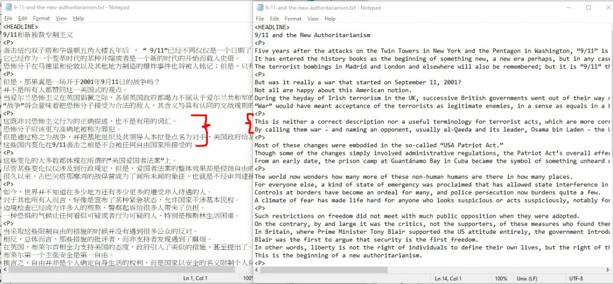The image size is (613, 284).
Task: Open the View menu in left Notepad
Action: (x=62, y=19)
